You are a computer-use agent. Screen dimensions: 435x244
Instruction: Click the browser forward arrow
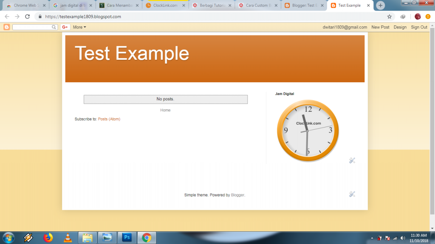pyautogui.click(x=17, y=17)
